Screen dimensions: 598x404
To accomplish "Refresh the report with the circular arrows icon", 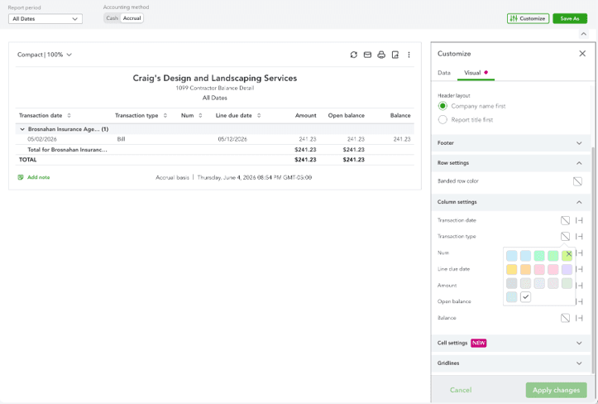I will 353,55.
